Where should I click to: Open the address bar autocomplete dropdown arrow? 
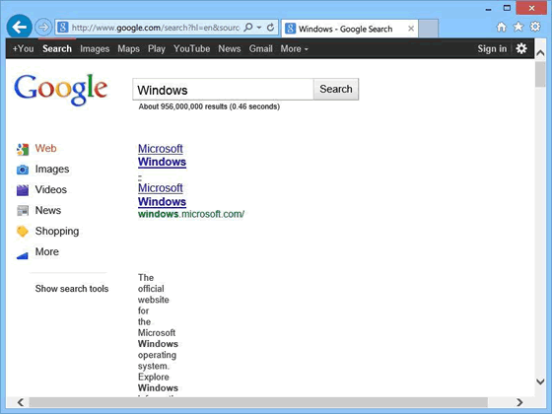[259, 28]
